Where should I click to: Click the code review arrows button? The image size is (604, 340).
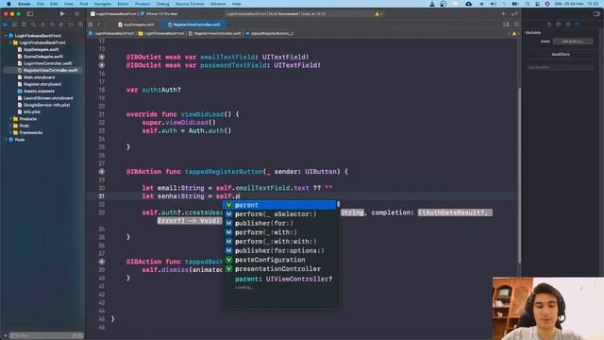(x=514, y=14)
